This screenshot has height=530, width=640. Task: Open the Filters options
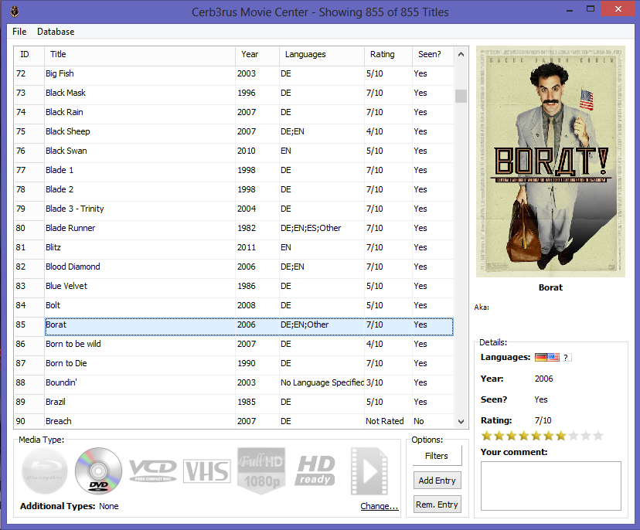point(437,456)
